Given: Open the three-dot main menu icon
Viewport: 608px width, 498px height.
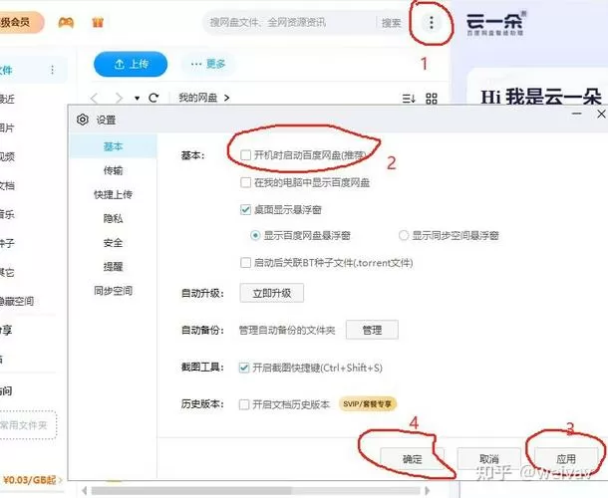Looking at the screenshot, I should [x=432, y=23].
